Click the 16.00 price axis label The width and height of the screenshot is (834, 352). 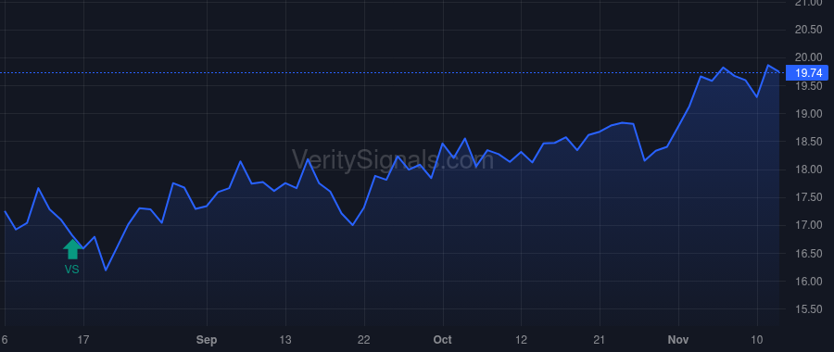[808, 282]
